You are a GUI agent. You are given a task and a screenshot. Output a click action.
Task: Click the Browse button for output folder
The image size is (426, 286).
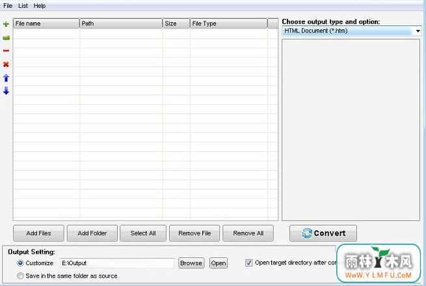point(191,263)
